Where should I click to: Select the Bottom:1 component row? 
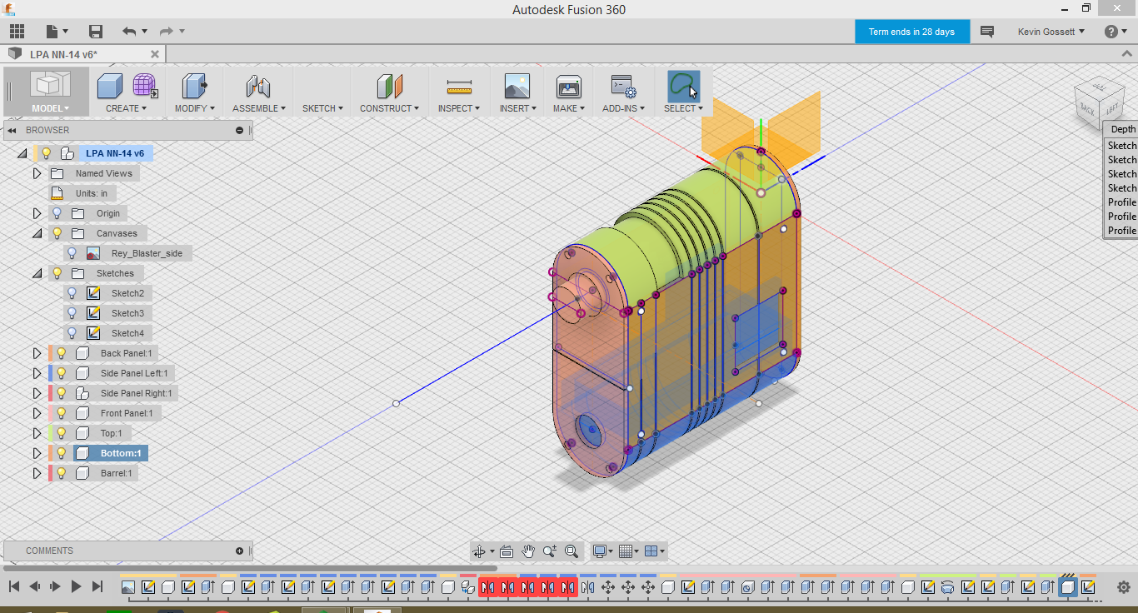tap(111, 453)
